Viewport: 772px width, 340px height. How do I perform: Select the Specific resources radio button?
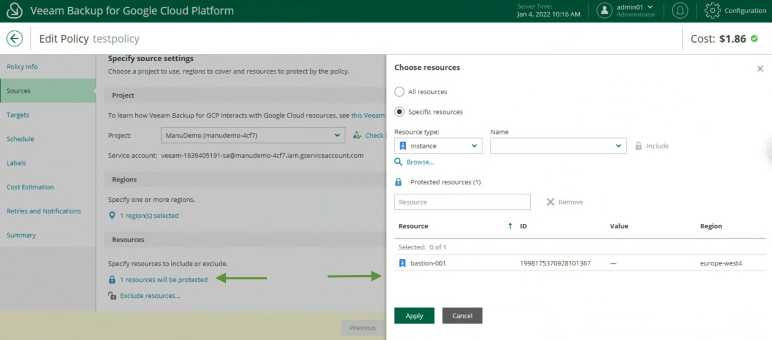399,112
